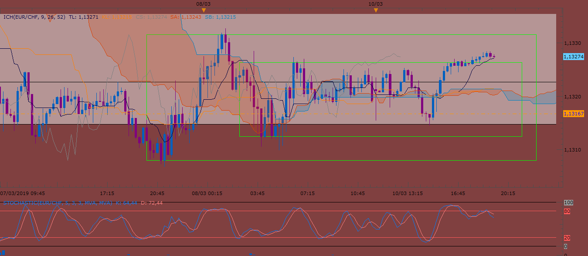Viewport: 588px width, 256px height.
Task: Click the stochastic 100 level label
Action: tap(568, 203)
